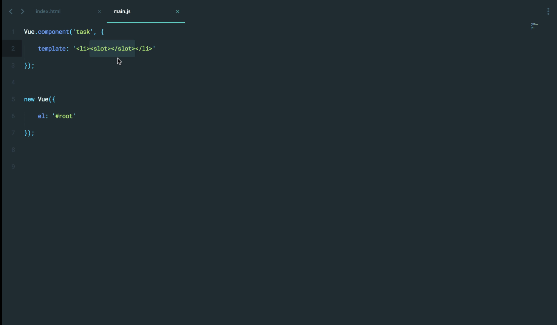The height and width of the screenshot is (325, 557).
Task: Click line number 6 in the gutter
Action: pos(13,116)
